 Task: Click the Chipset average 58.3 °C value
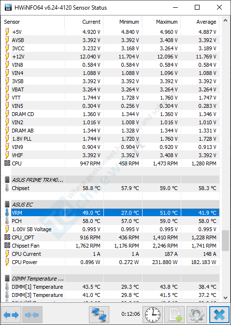(x=207, y=188)
